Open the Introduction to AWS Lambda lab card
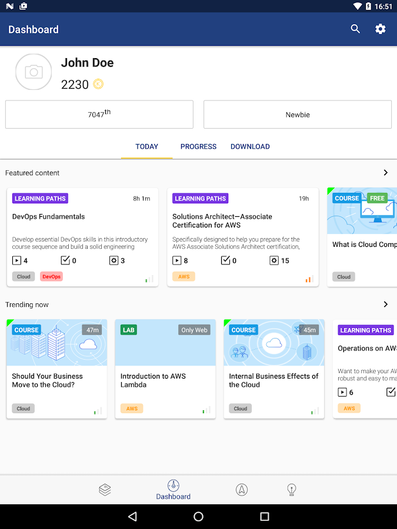Viewport: 397px width, 529px height. 165,369
